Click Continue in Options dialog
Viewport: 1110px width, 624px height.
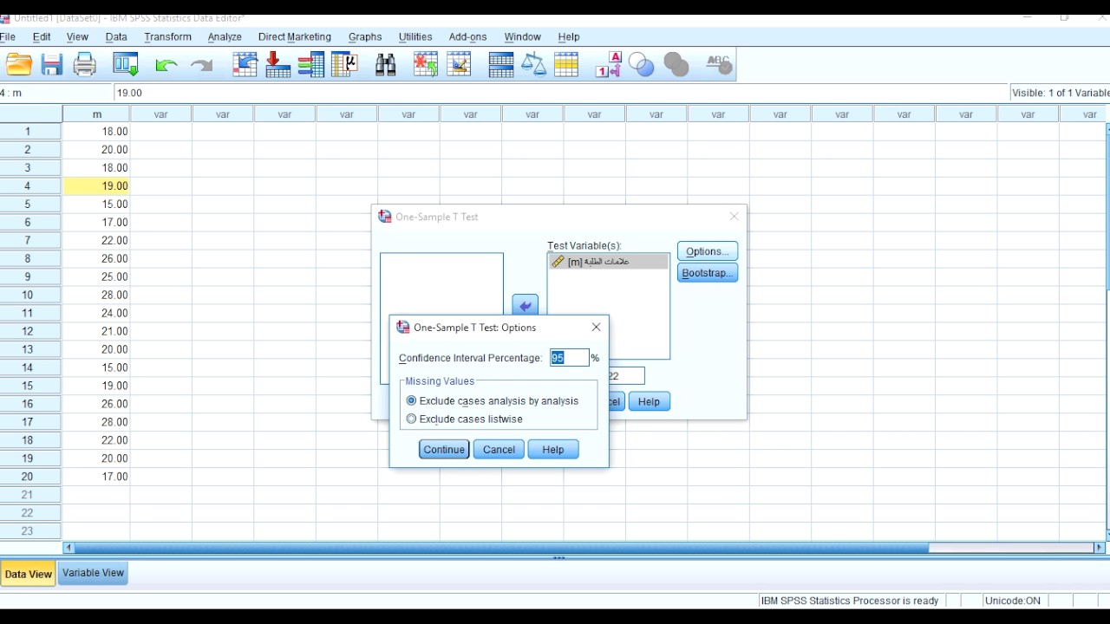[444, 449]
